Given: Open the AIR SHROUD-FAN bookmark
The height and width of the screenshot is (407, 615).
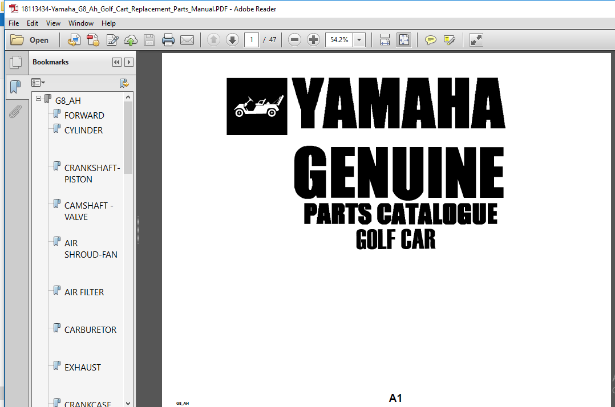Looking at the screenshot, I should point(91,249).
